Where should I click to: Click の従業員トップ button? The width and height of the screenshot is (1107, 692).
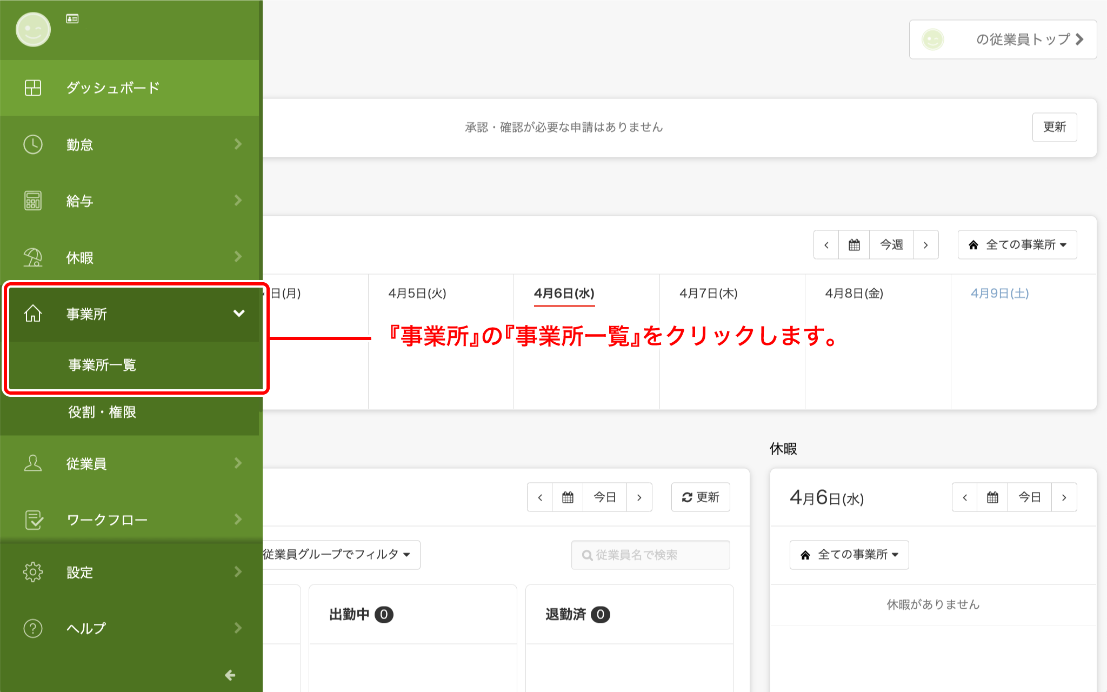point(1003,39)
